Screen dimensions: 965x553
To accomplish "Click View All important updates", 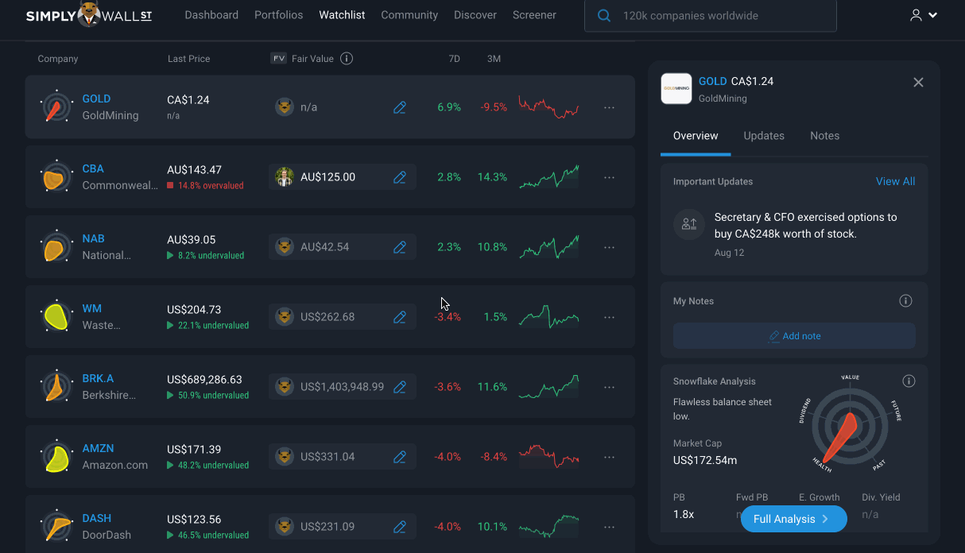I will click(895, 181).
